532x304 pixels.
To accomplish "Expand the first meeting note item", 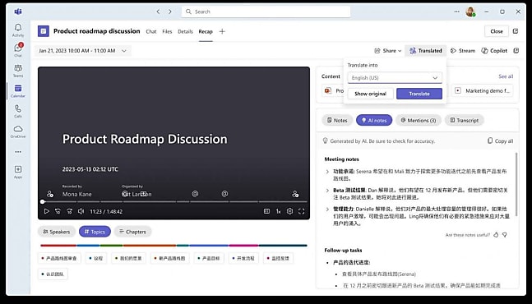I will pos(327,172).
